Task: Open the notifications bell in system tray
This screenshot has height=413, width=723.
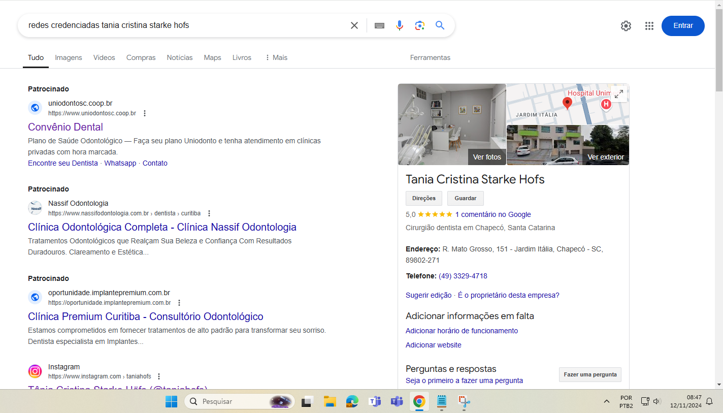Action: [x=710, y=401]
